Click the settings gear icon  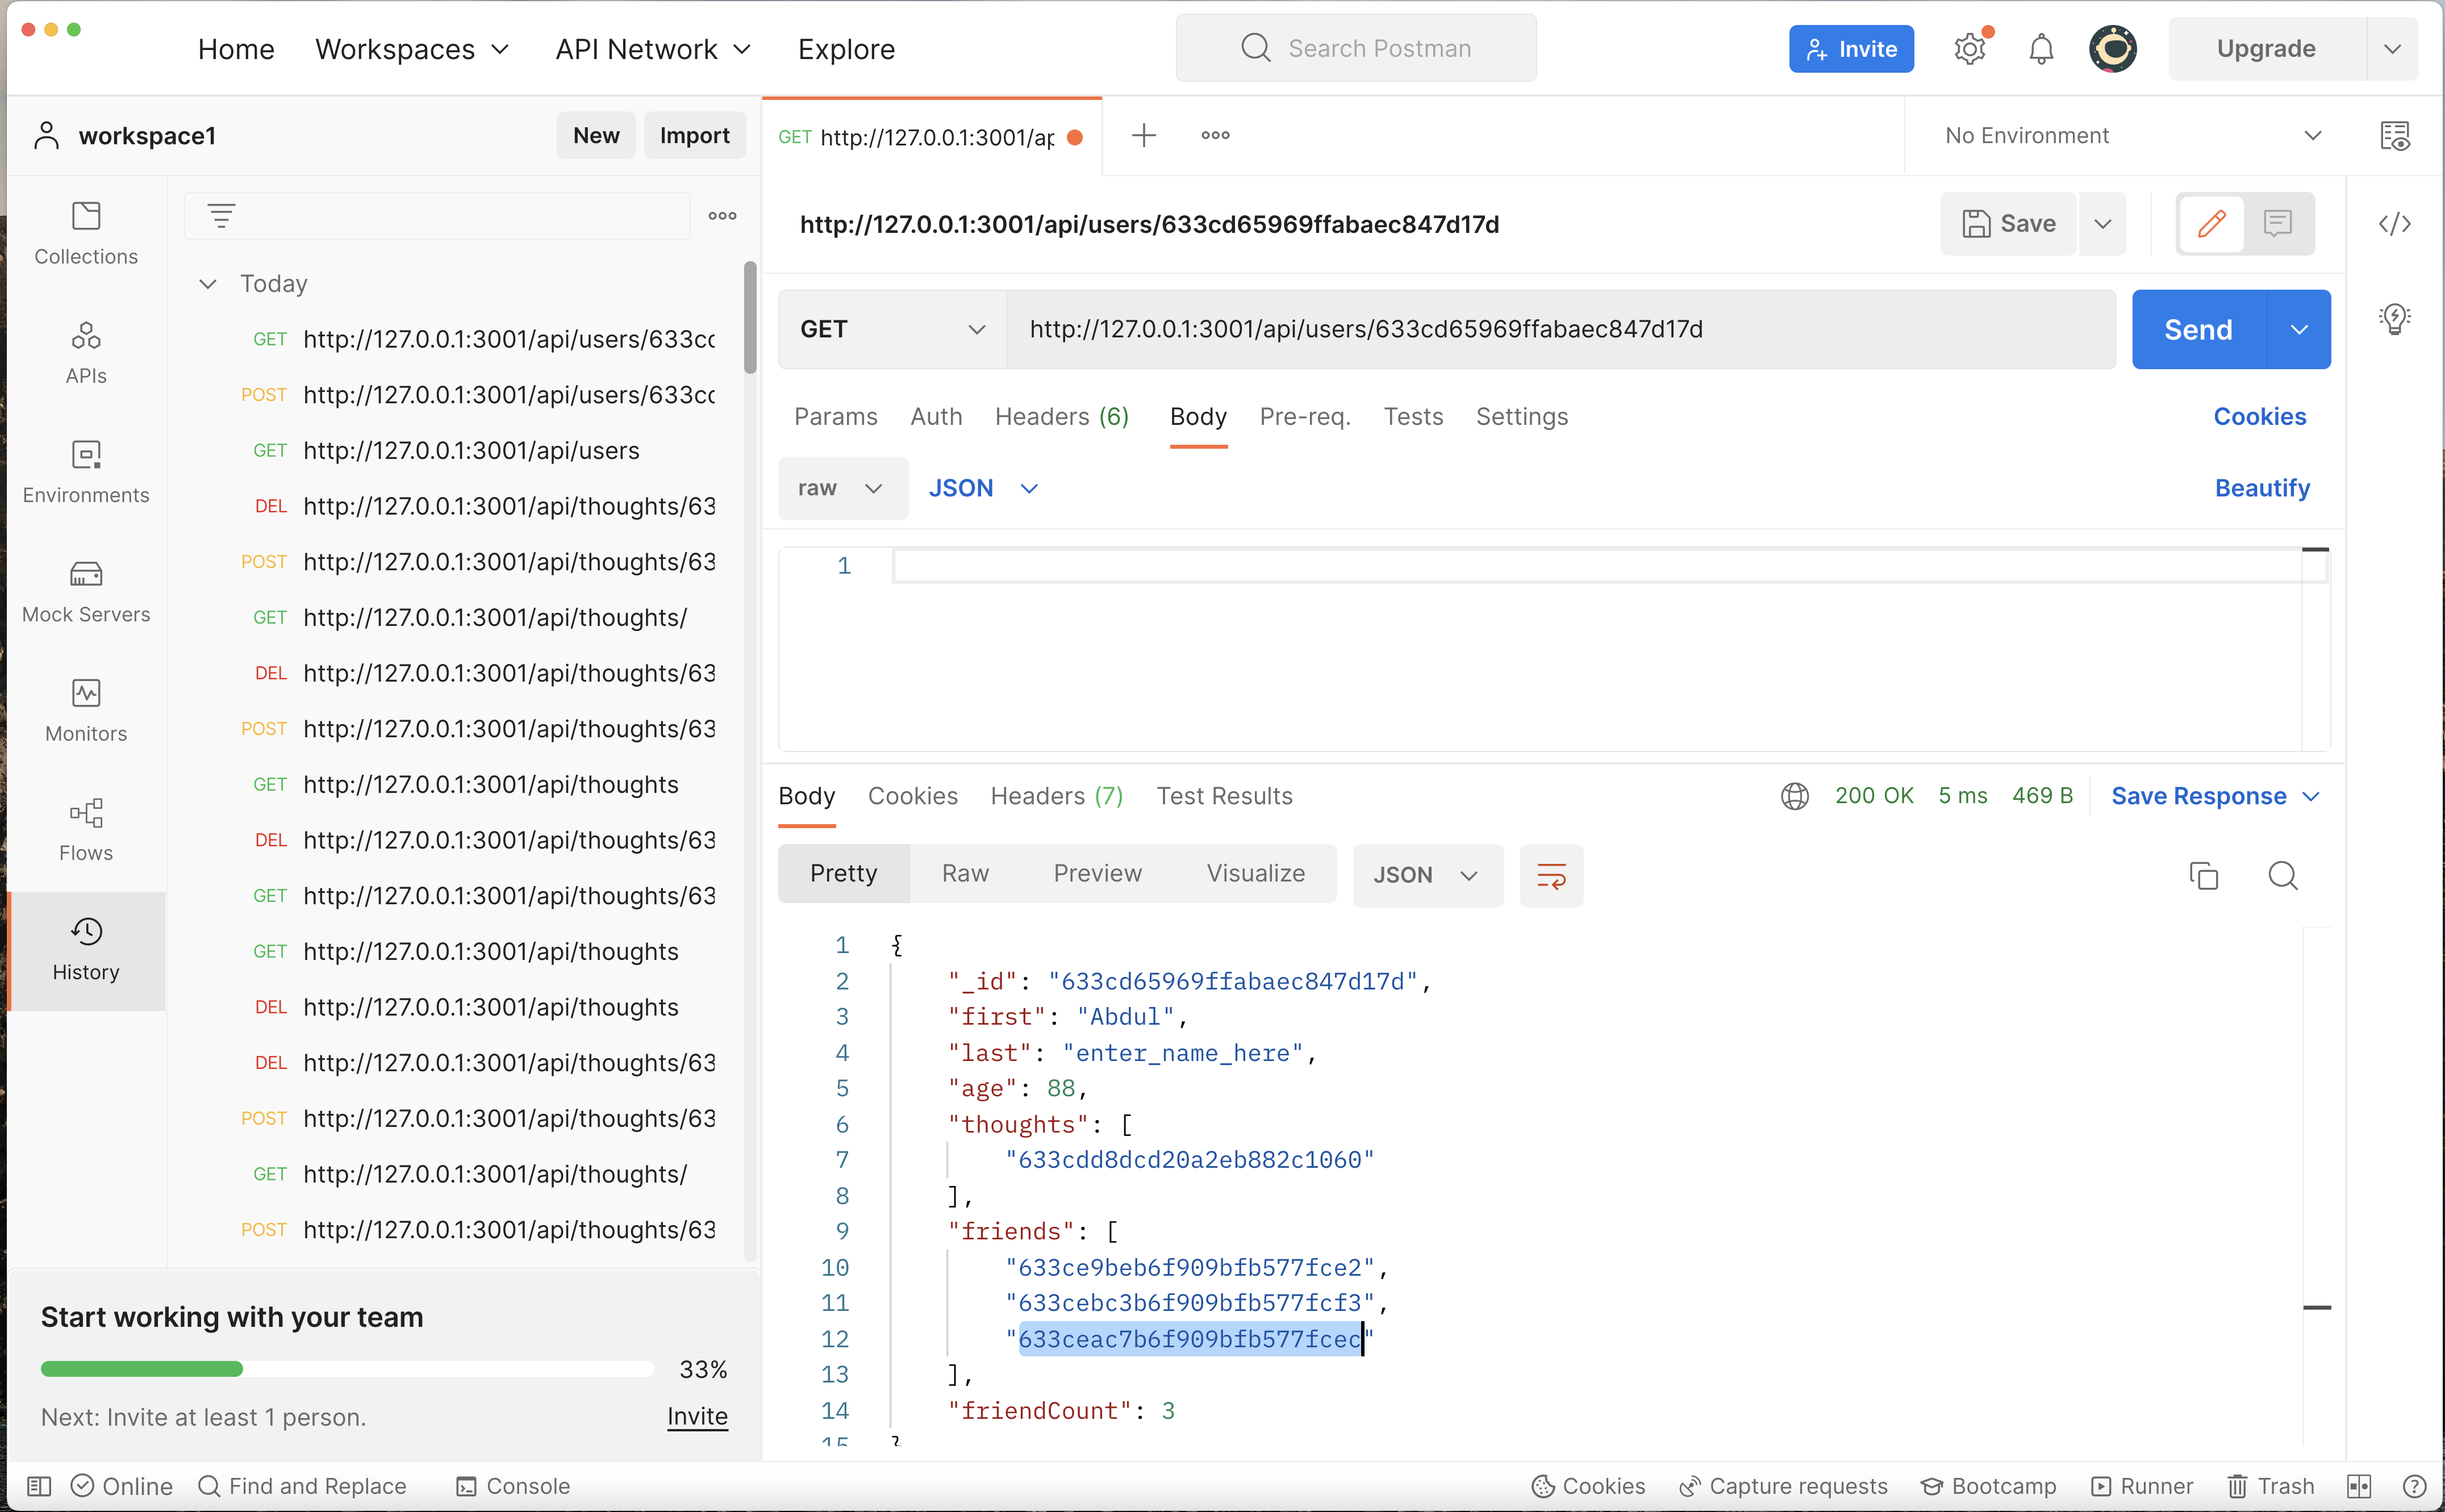[x=1970, y=48]
